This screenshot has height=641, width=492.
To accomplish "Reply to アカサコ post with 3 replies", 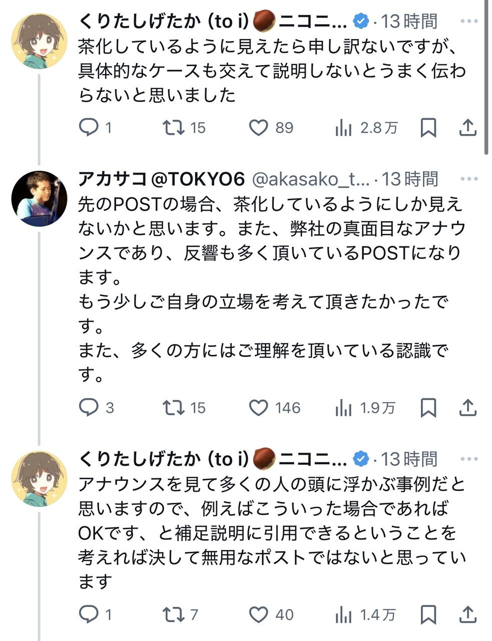I will [89, 408].
